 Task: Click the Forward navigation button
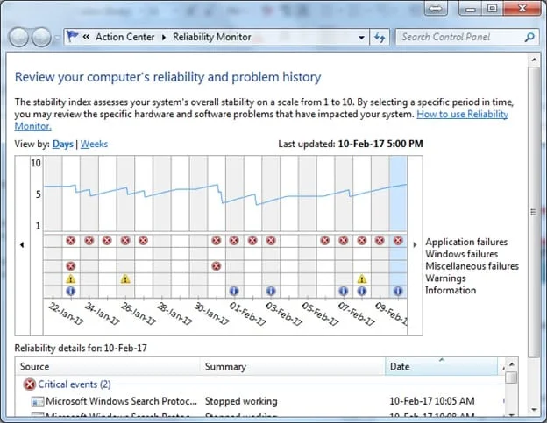(x=41, y=37)
